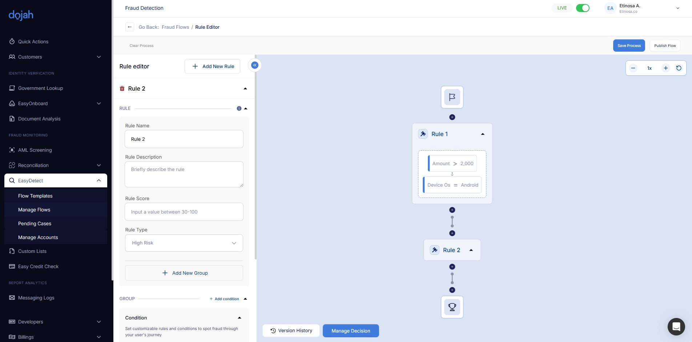Go to AML Screening in the sidebar
This screenshot has width=692, height=342.
35,150
